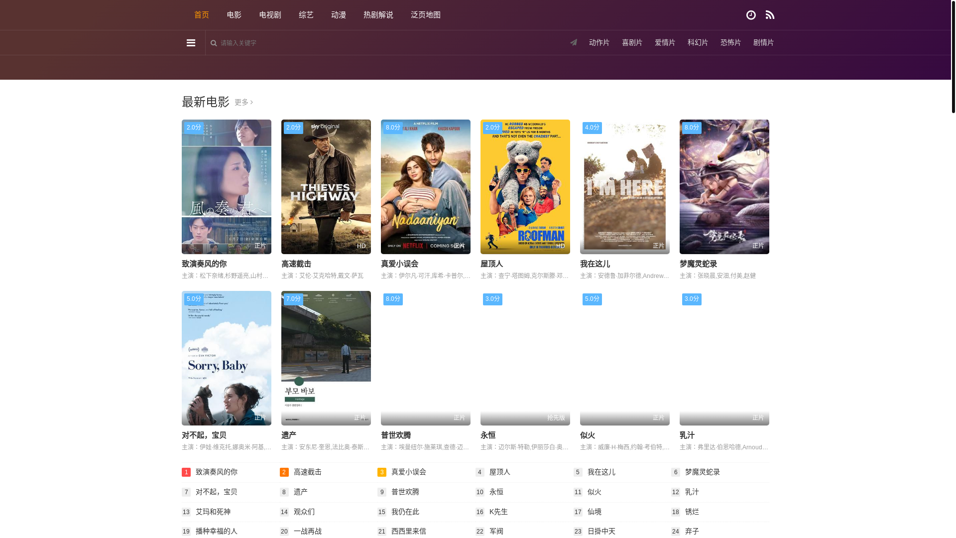This screenshot has width=956, height=538.
Task: Select ranked item 6 梦魔灵蛇录
Action: pos(703,472)
